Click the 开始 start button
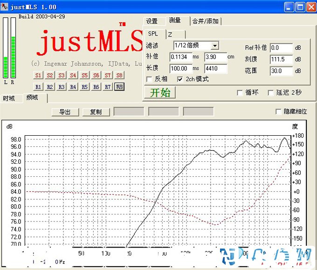The height and width of the screenshot is (270, 317). point(160,93)
